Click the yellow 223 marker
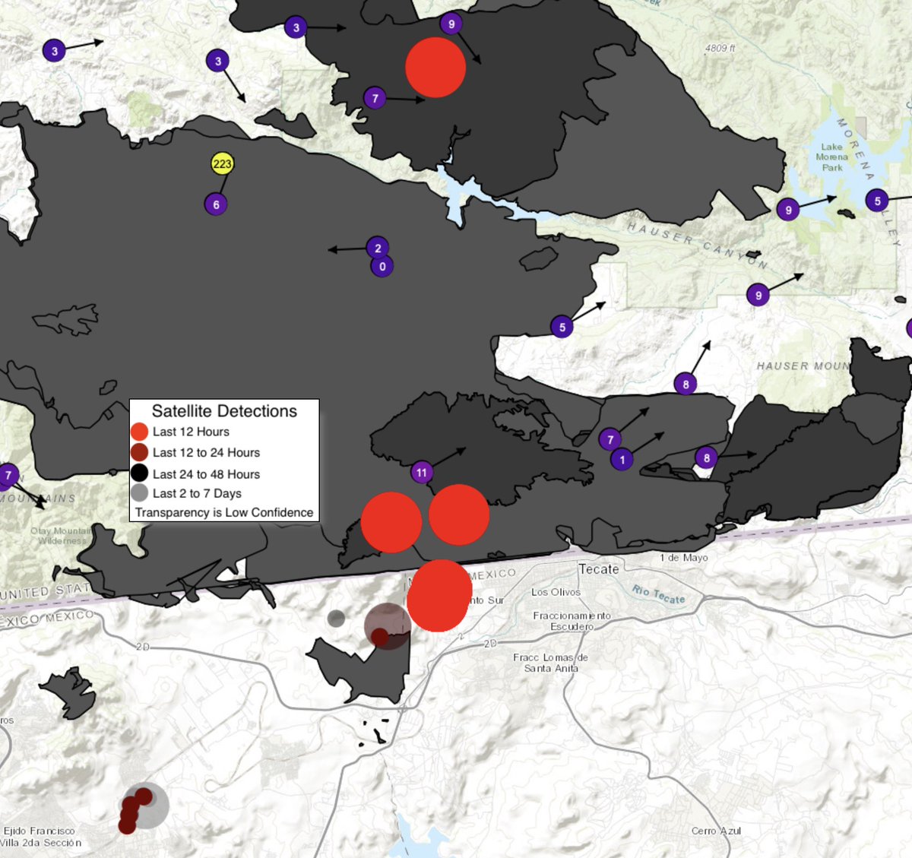912x858 pixels. tap(222, 163)
